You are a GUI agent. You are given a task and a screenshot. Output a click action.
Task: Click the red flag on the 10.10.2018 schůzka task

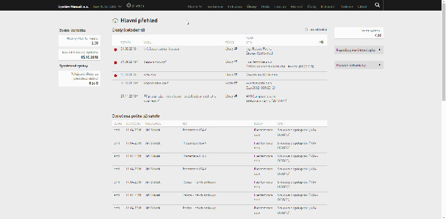[115, 75]
